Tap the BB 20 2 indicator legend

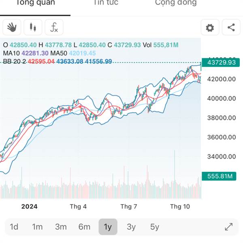57,61
